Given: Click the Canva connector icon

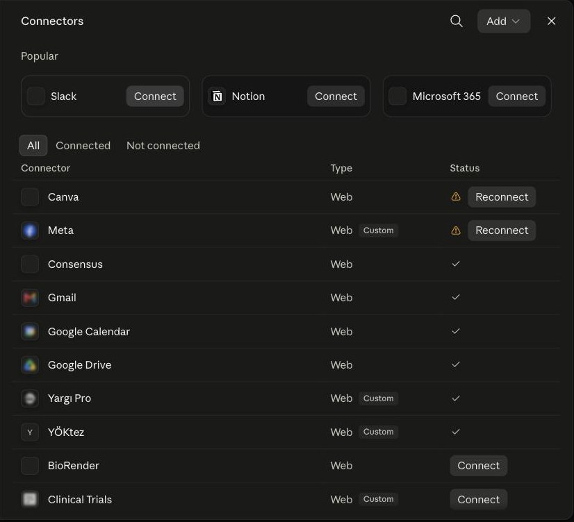Looking at the screenshot, I should pyautogui.click(x=30, y=197).
